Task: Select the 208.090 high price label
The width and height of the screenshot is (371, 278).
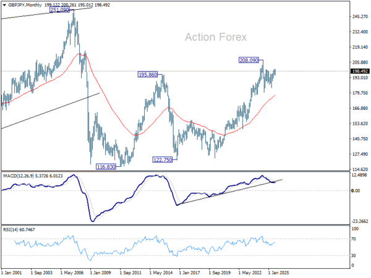Action: click(x=249, y=60)
